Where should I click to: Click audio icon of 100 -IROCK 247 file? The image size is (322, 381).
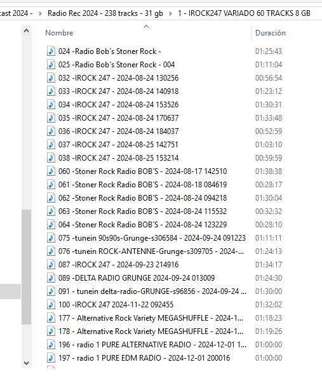(x=51, y=305)
